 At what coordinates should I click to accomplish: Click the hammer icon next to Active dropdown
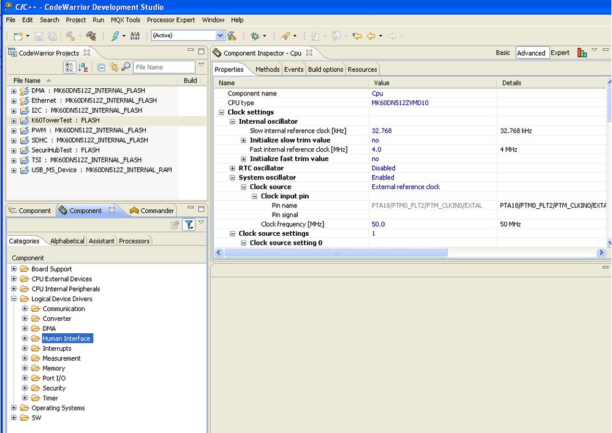(x=232, y=36)
